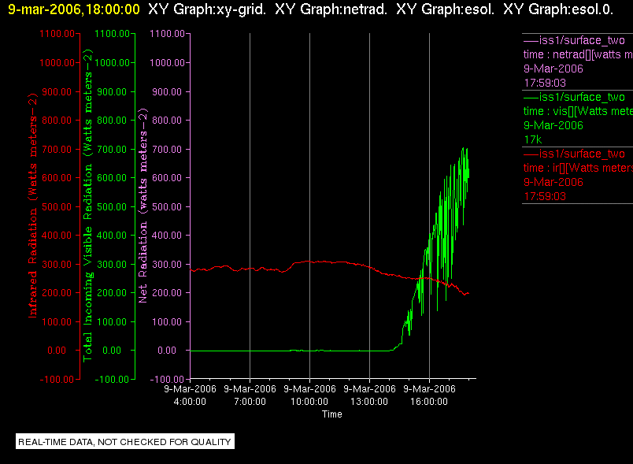Select the green vis legend entry

578,118
